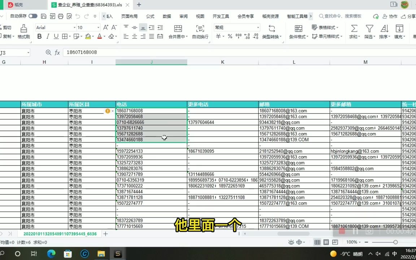Viewport: 416px width, 260px height.
Task: Open the Filter (筛选) tool
Action: click(369, 32)
